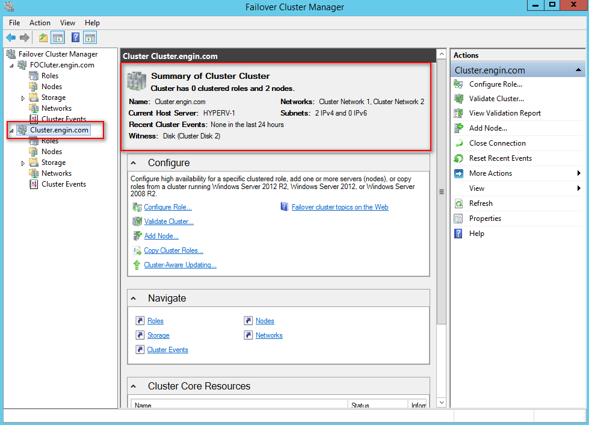Image resolution: width=589 pixels, height=425 pixels.
Task: Select the FOCluter.engin.com cluster node
Action: pyautogui.click(x=62, y=65)
